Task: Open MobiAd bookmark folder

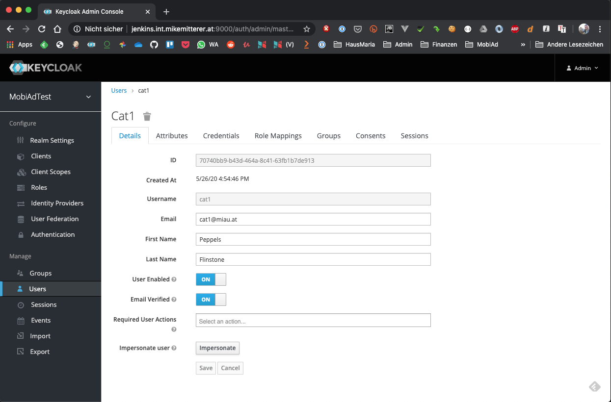Action: pos(481,44)
